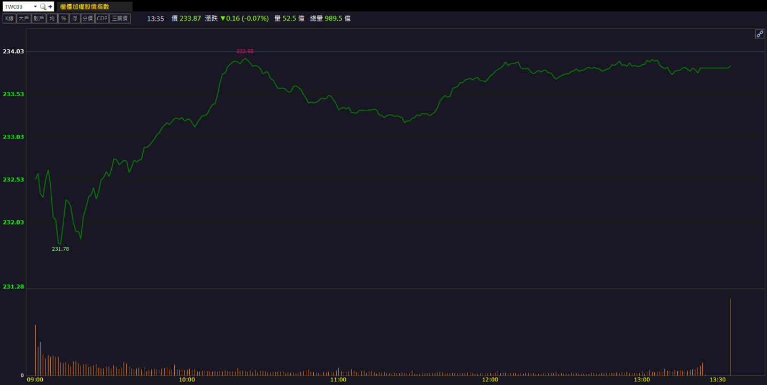Click the low price label 231.78
Screen dimensions: 767x385
pyautogui.click(x=60, y=249)
